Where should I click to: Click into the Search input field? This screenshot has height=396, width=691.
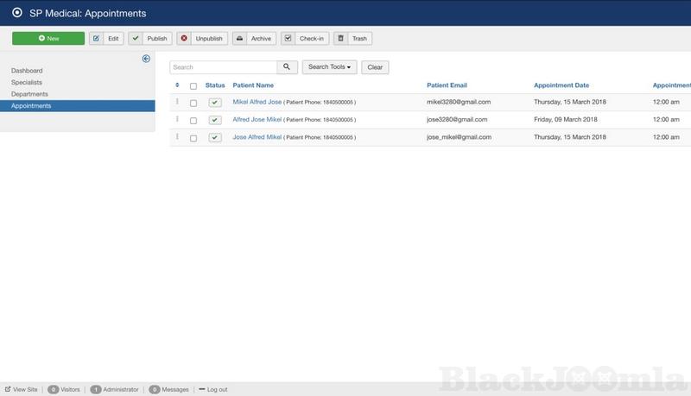tap(223, 67)
